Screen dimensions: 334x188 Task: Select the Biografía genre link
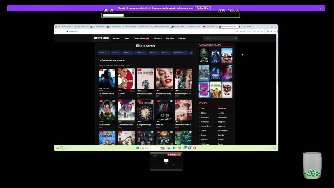click(x=222, y=122)
